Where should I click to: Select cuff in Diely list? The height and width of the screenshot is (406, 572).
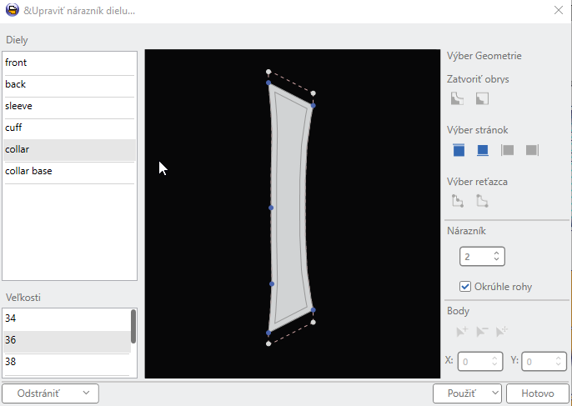point(69,128)
